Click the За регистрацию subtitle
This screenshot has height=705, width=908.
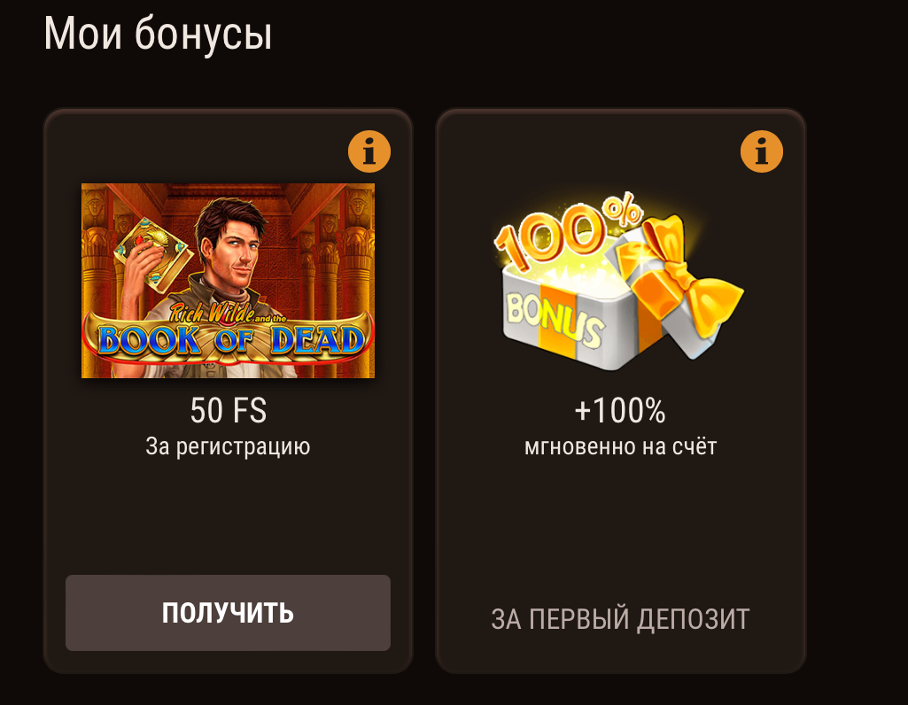[228, 447]
